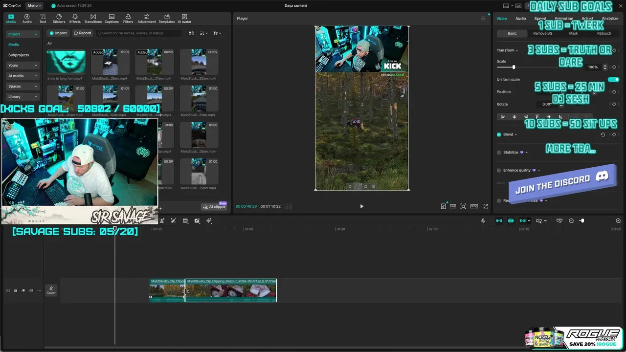Collapse the Import section in the sidebar
This screenshot has width=626, height=352.
click(36, 34)
